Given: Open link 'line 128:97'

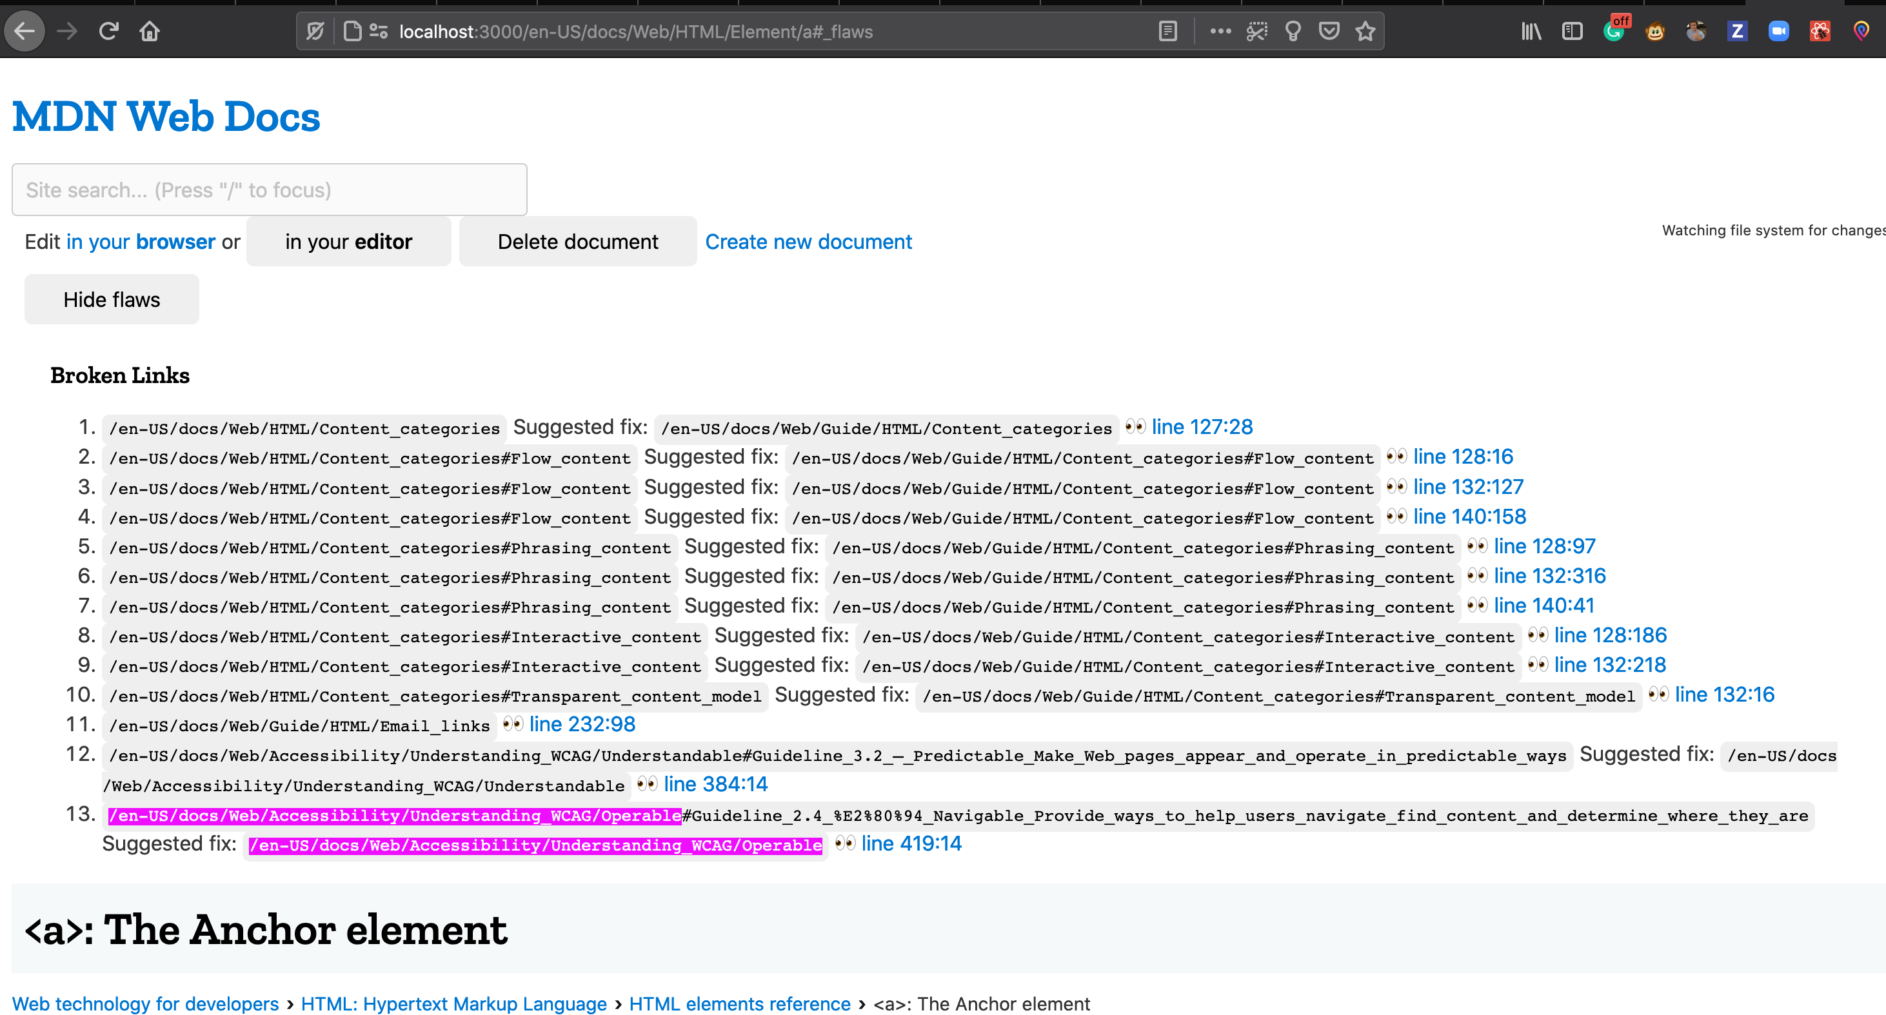Looking at the screenshot, I should 1544,546.
